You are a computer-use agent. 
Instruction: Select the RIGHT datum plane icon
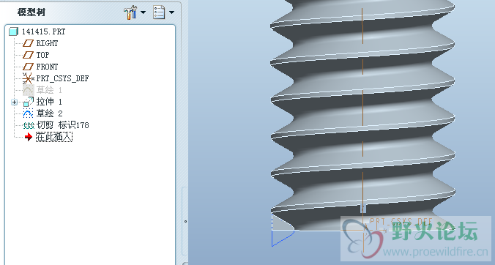point(28,43)
